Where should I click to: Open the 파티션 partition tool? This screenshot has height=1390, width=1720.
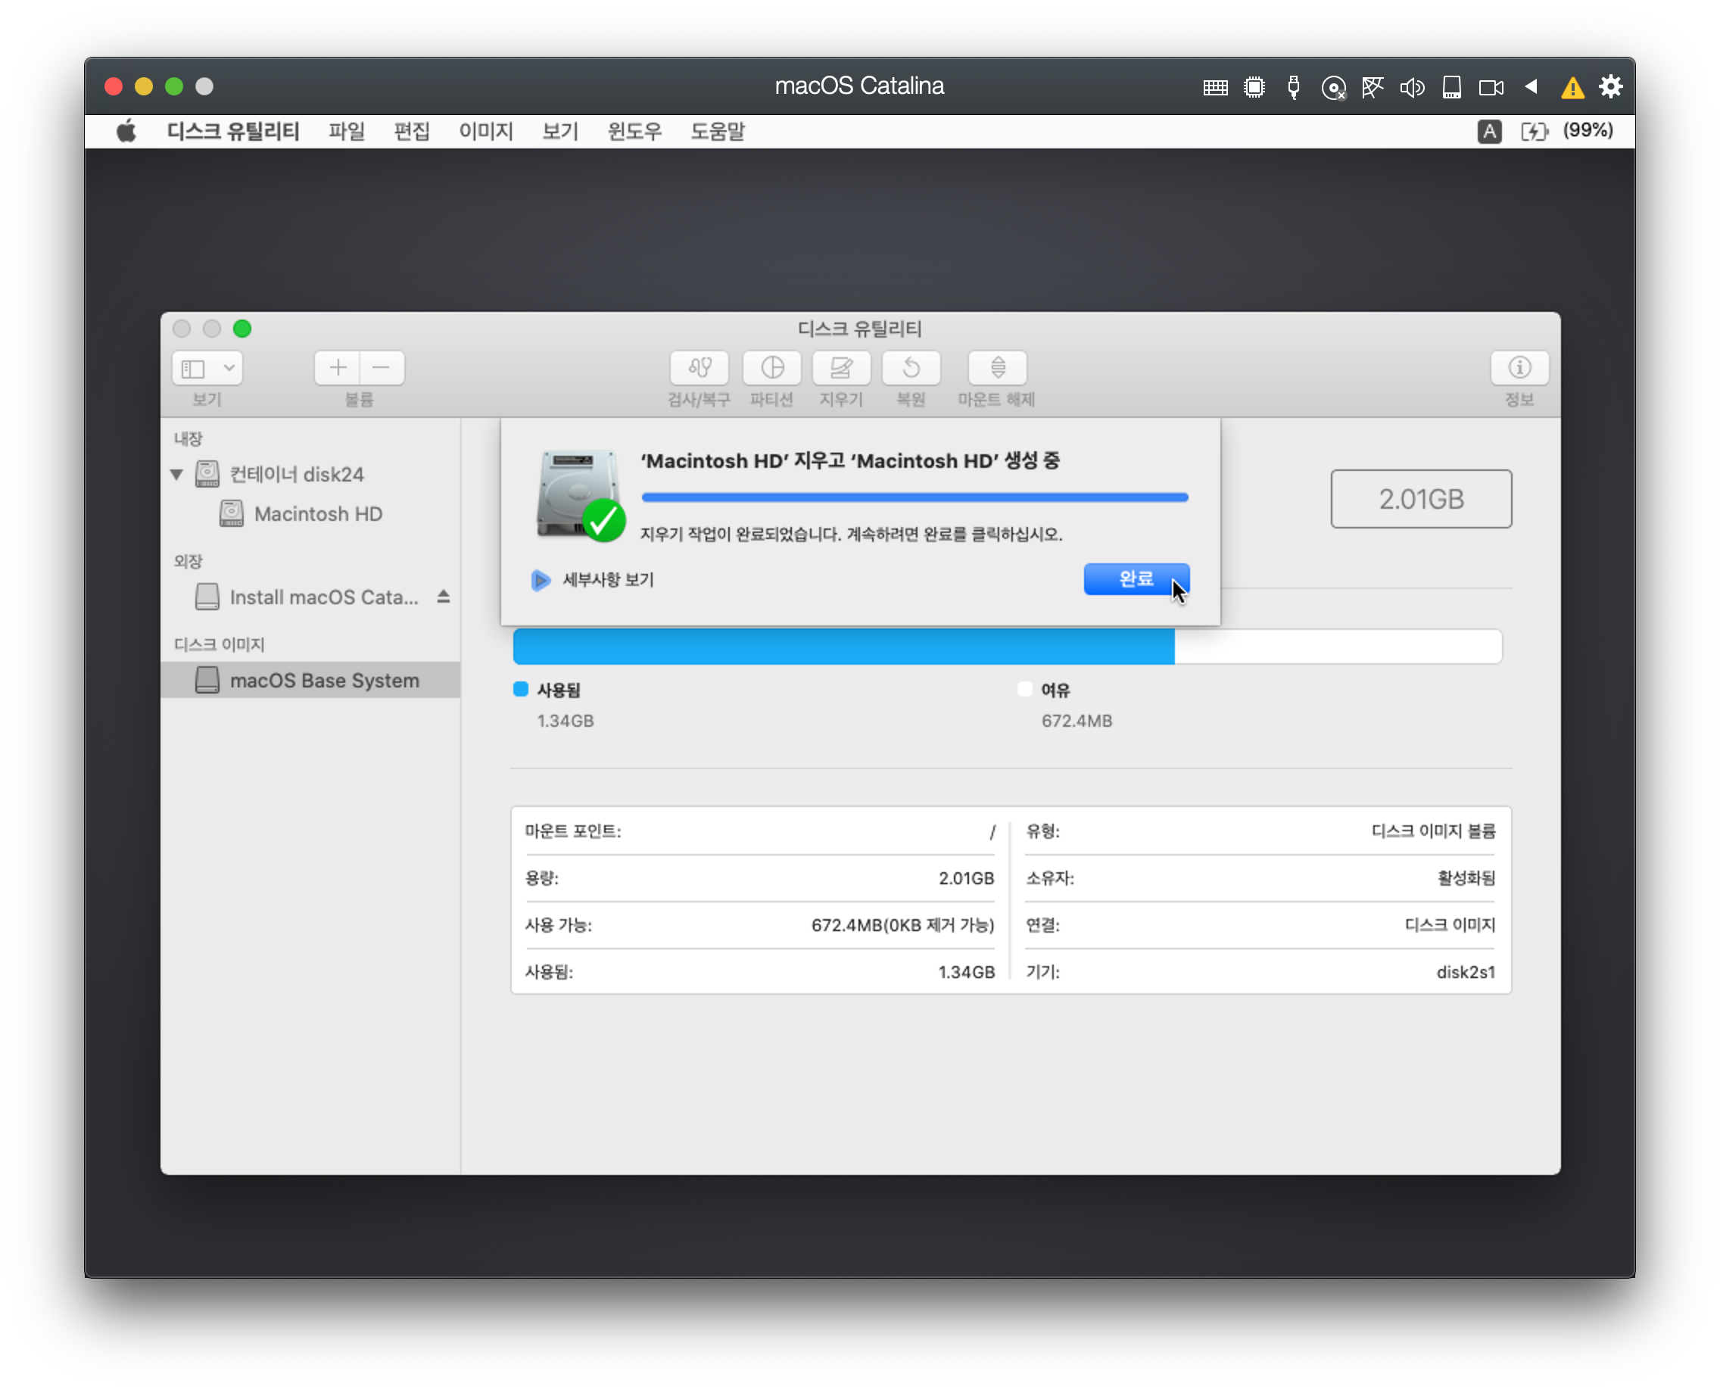[x=772, y=368]
